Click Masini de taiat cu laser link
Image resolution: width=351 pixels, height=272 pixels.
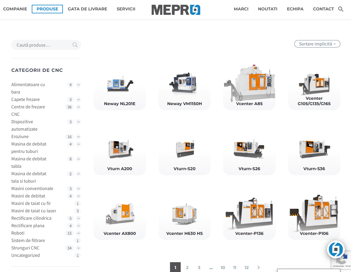click(34, 211)
